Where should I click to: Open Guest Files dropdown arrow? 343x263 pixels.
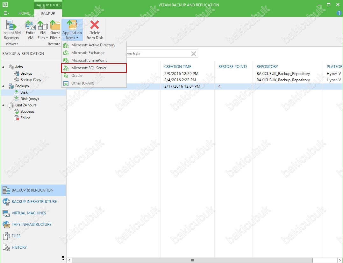pyautogui.click(x=59, y=38)
